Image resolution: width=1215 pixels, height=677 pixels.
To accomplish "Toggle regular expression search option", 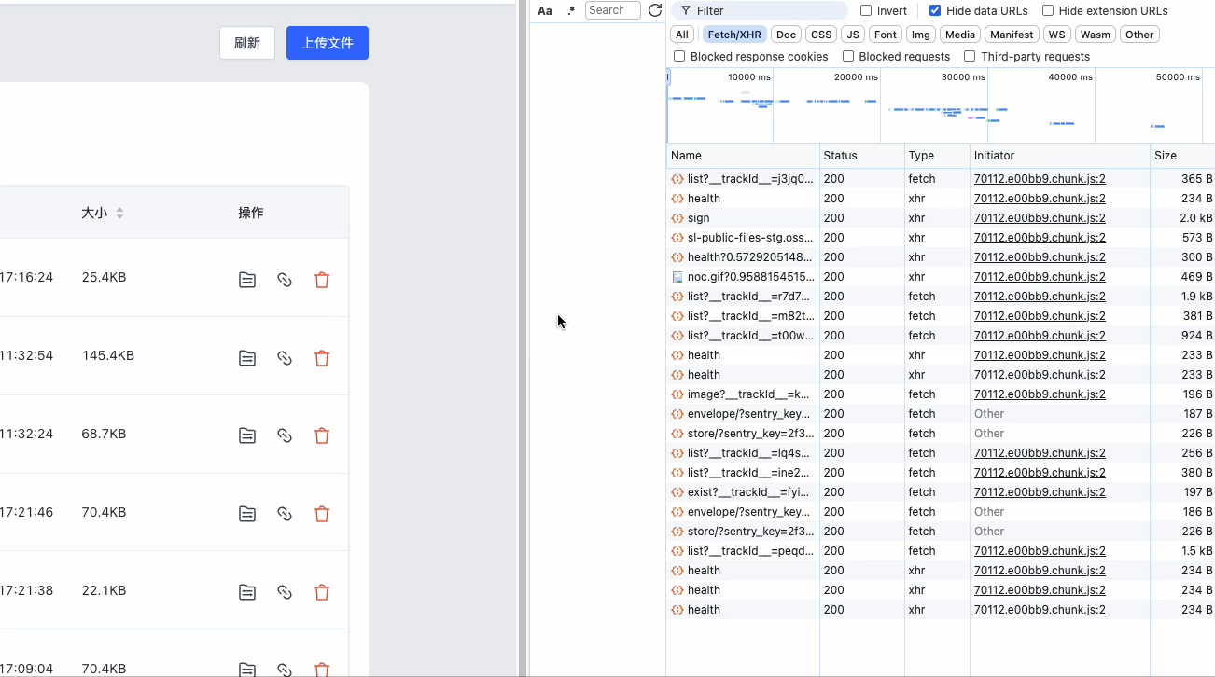I will (571, 11).
